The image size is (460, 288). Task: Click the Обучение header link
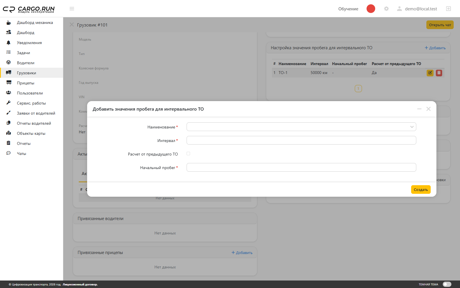coord(348,9)
